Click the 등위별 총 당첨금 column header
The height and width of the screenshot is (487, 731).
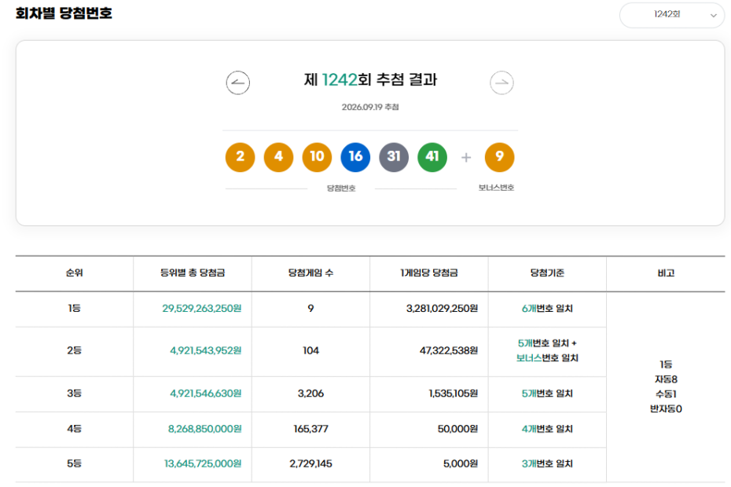click(x=193, y=273)
